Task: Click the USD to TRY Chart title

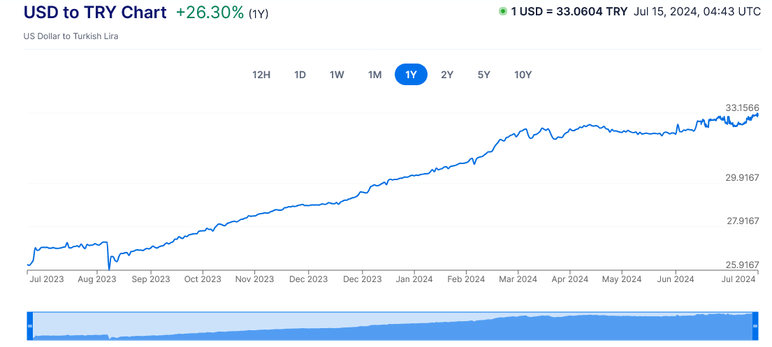Action: click(95, 13)
